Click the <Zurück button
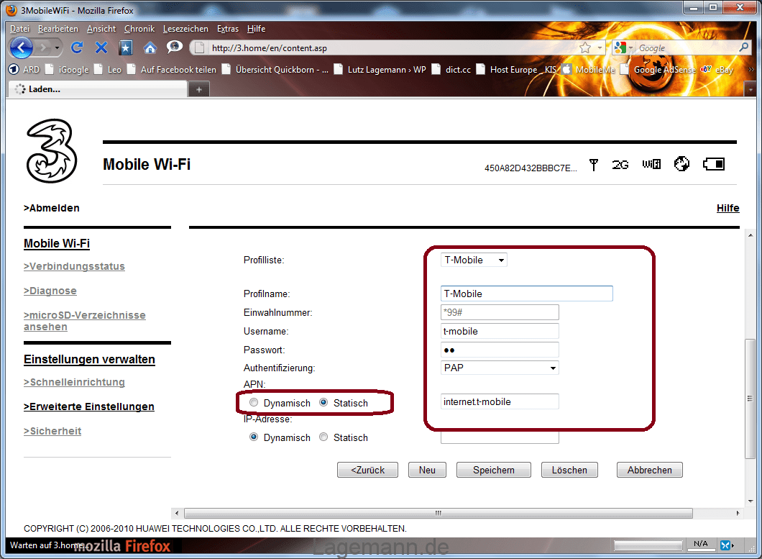Screen dimensions: 762x559 click(367, 470)
